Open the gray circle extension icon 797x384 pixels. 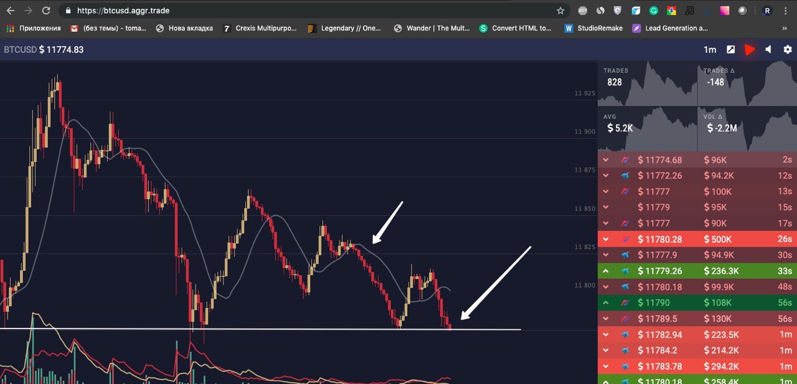coord(743,11)
